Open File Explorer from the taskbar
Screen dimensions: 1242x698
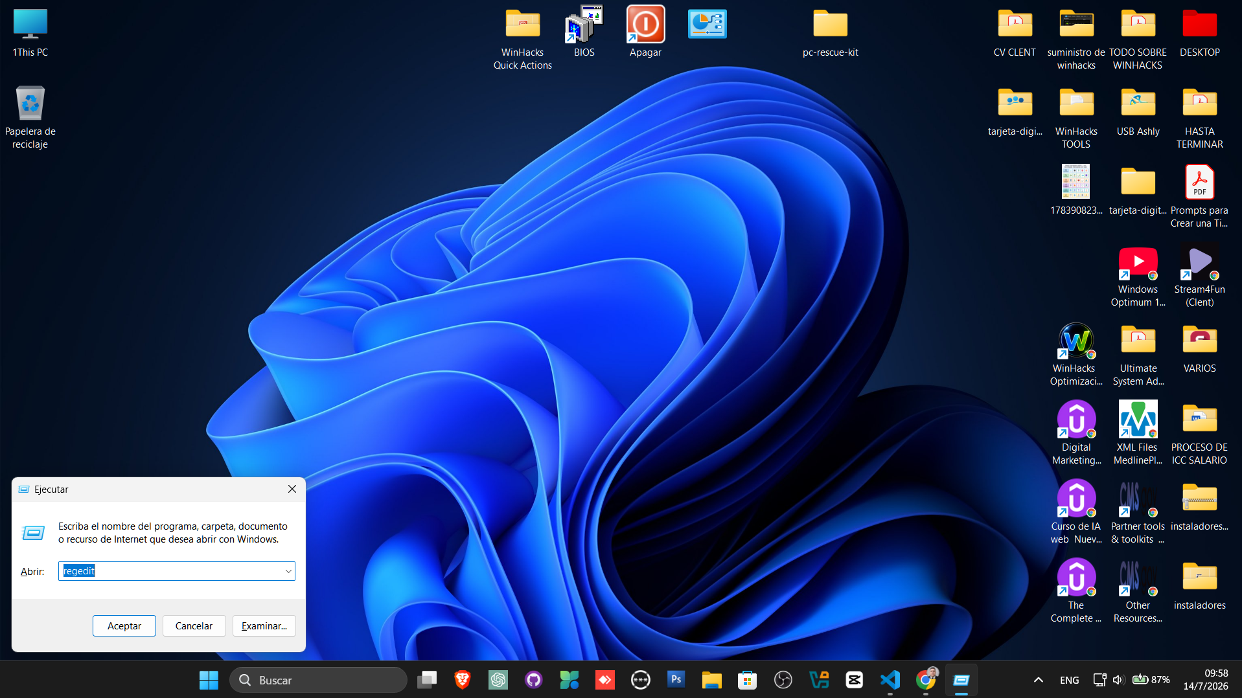tap(712, 680)
